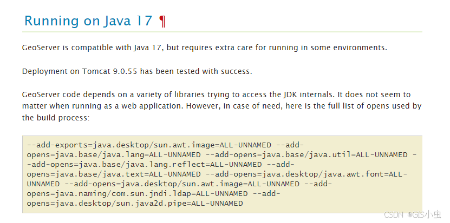
Task: Click "--add-exports=java.desktop/sun.awt.image=ALL-UNNAMED" in the code block
Action: click(149, 145)
